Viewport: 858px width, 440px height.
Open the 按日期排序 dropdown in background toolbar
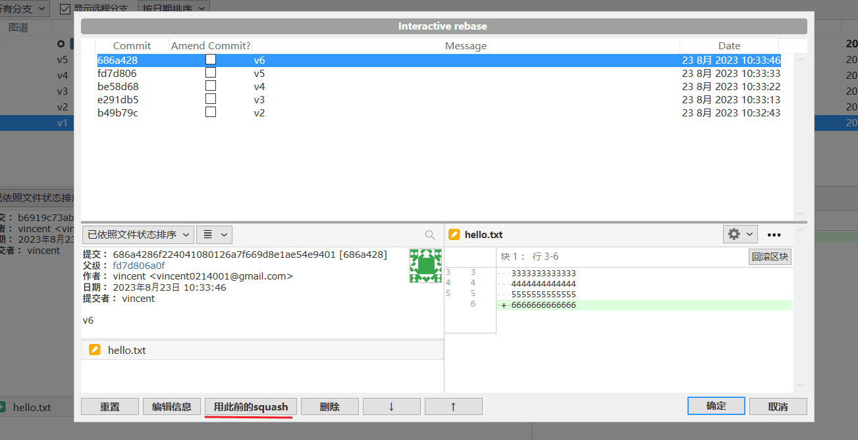coord(174,8)
